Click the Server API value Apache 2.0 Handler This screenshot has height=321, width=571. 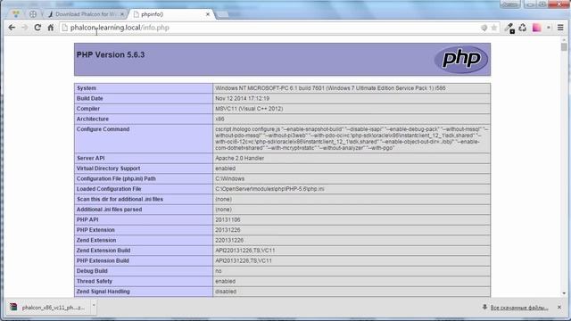click(x=240, y=158)
